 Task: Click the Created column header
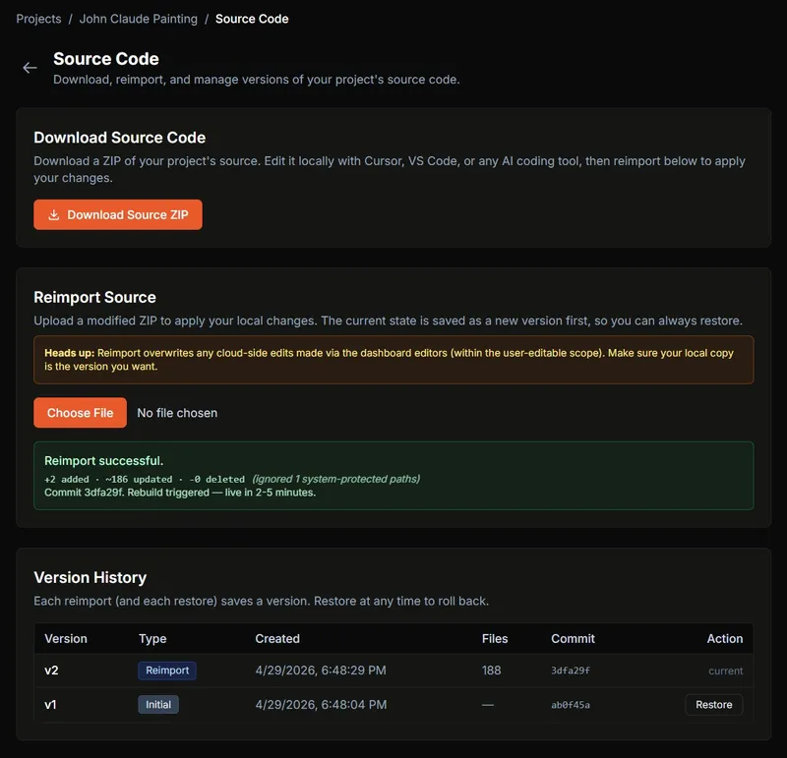[277, 638]
